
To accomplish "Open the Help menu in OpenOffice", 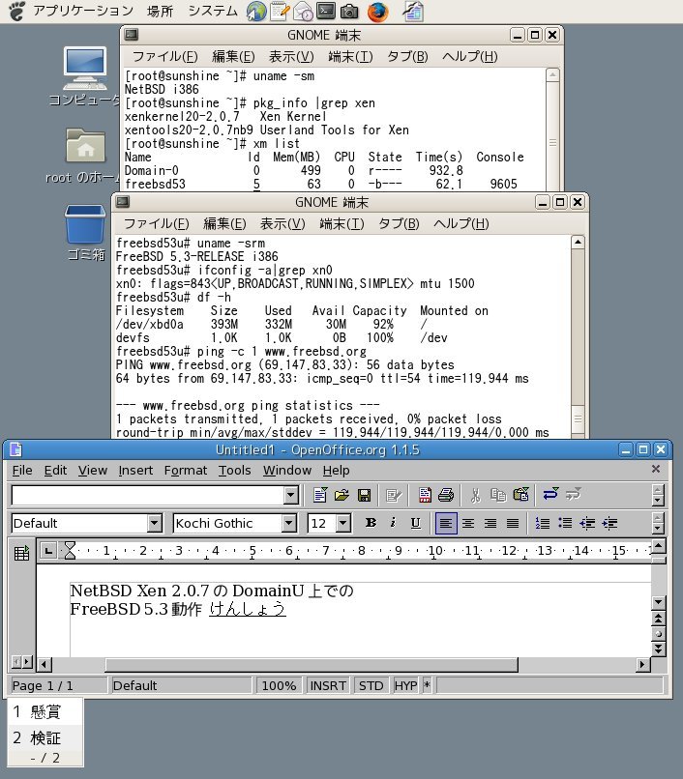I will pyautogui.click(x=337, y=470).
